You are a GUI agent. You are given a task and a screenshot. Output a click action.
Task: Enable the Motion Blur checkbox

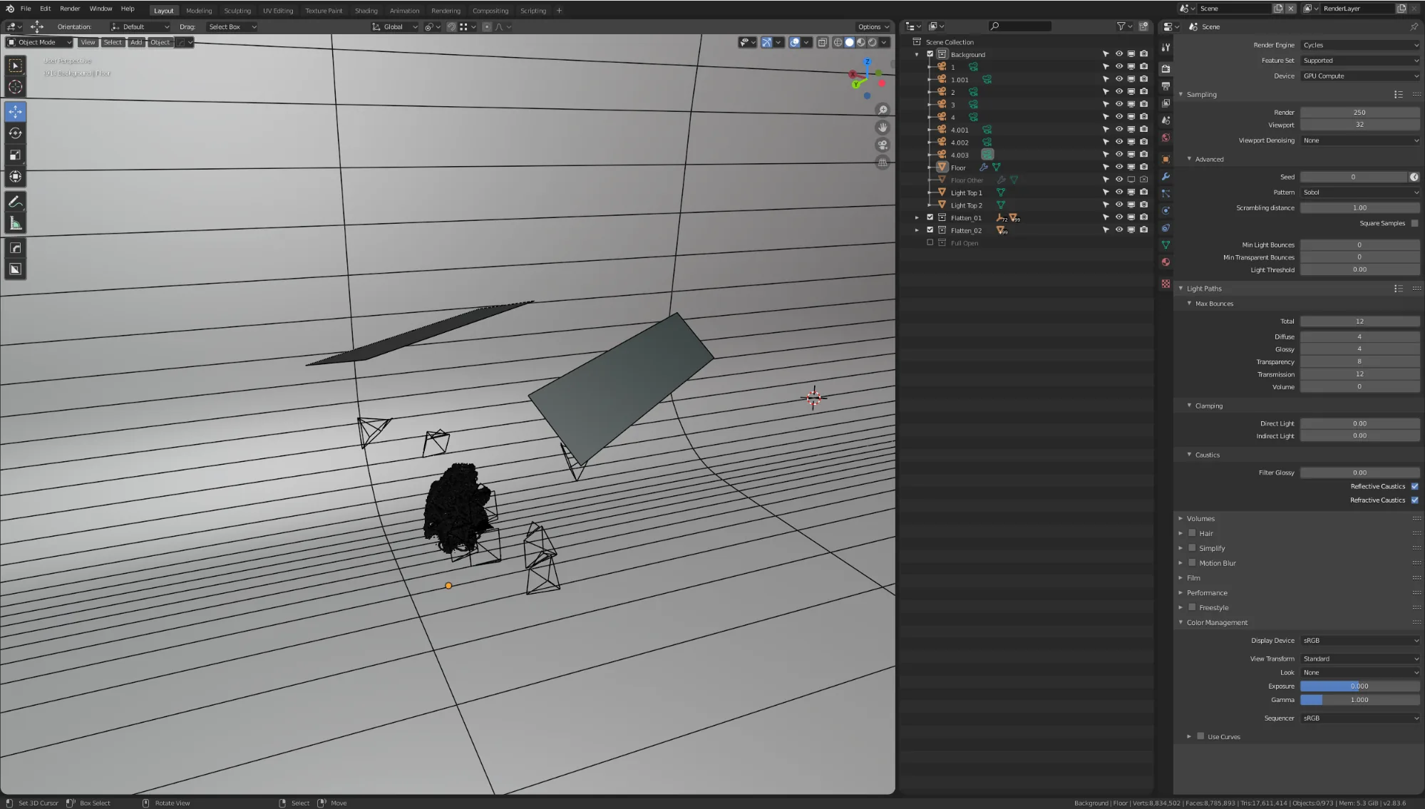(x=1192, y=563)
